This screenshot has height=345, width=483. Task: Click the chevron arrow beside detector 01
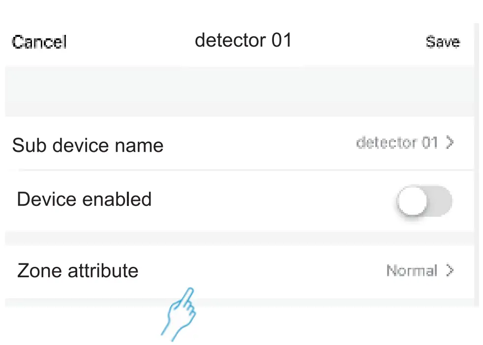pyautogui.click(x=450, y=143)
